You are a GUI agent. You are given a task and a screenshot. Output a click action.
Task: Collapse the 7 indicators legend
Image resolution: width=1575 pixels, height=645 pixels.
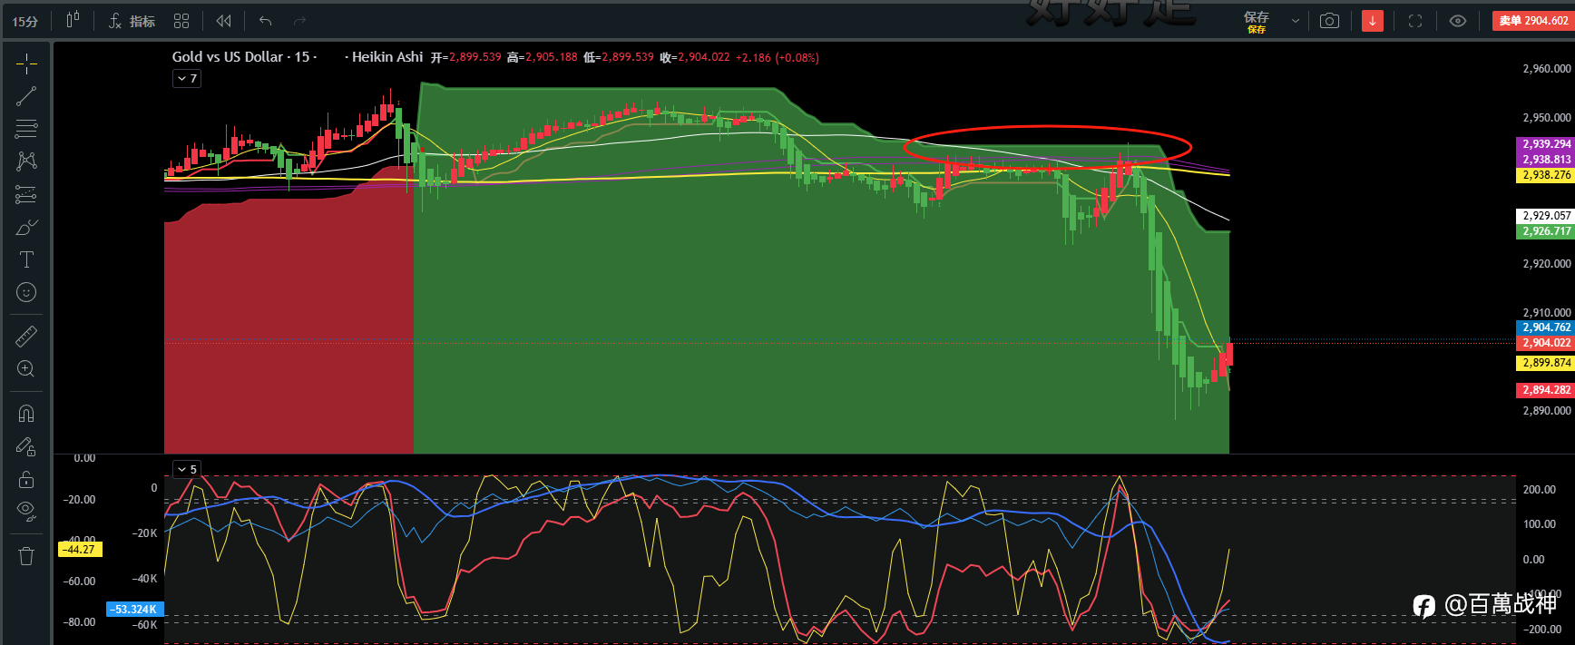187,79
